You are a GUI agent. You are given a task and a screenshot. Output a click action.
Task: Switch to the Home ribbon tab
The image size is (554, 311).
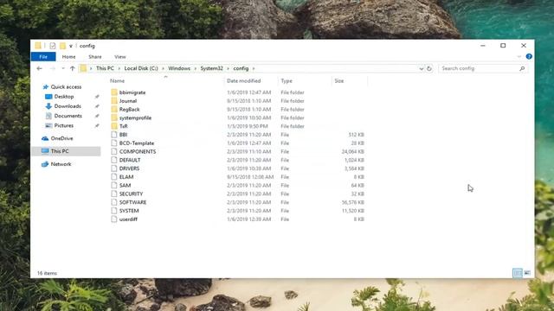pyautogui.click(x=68, y=57)
